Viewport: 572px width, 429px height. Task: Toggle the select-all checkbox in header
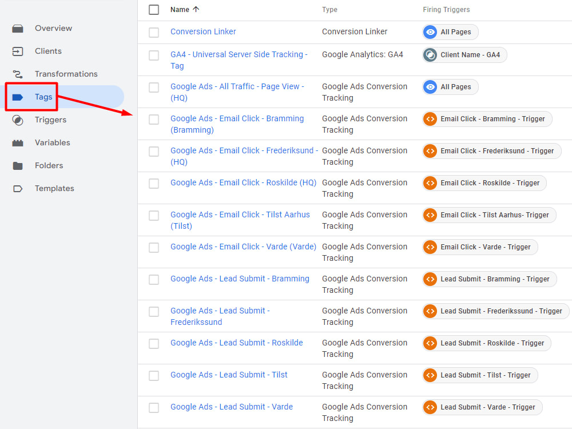pos(154,10)
